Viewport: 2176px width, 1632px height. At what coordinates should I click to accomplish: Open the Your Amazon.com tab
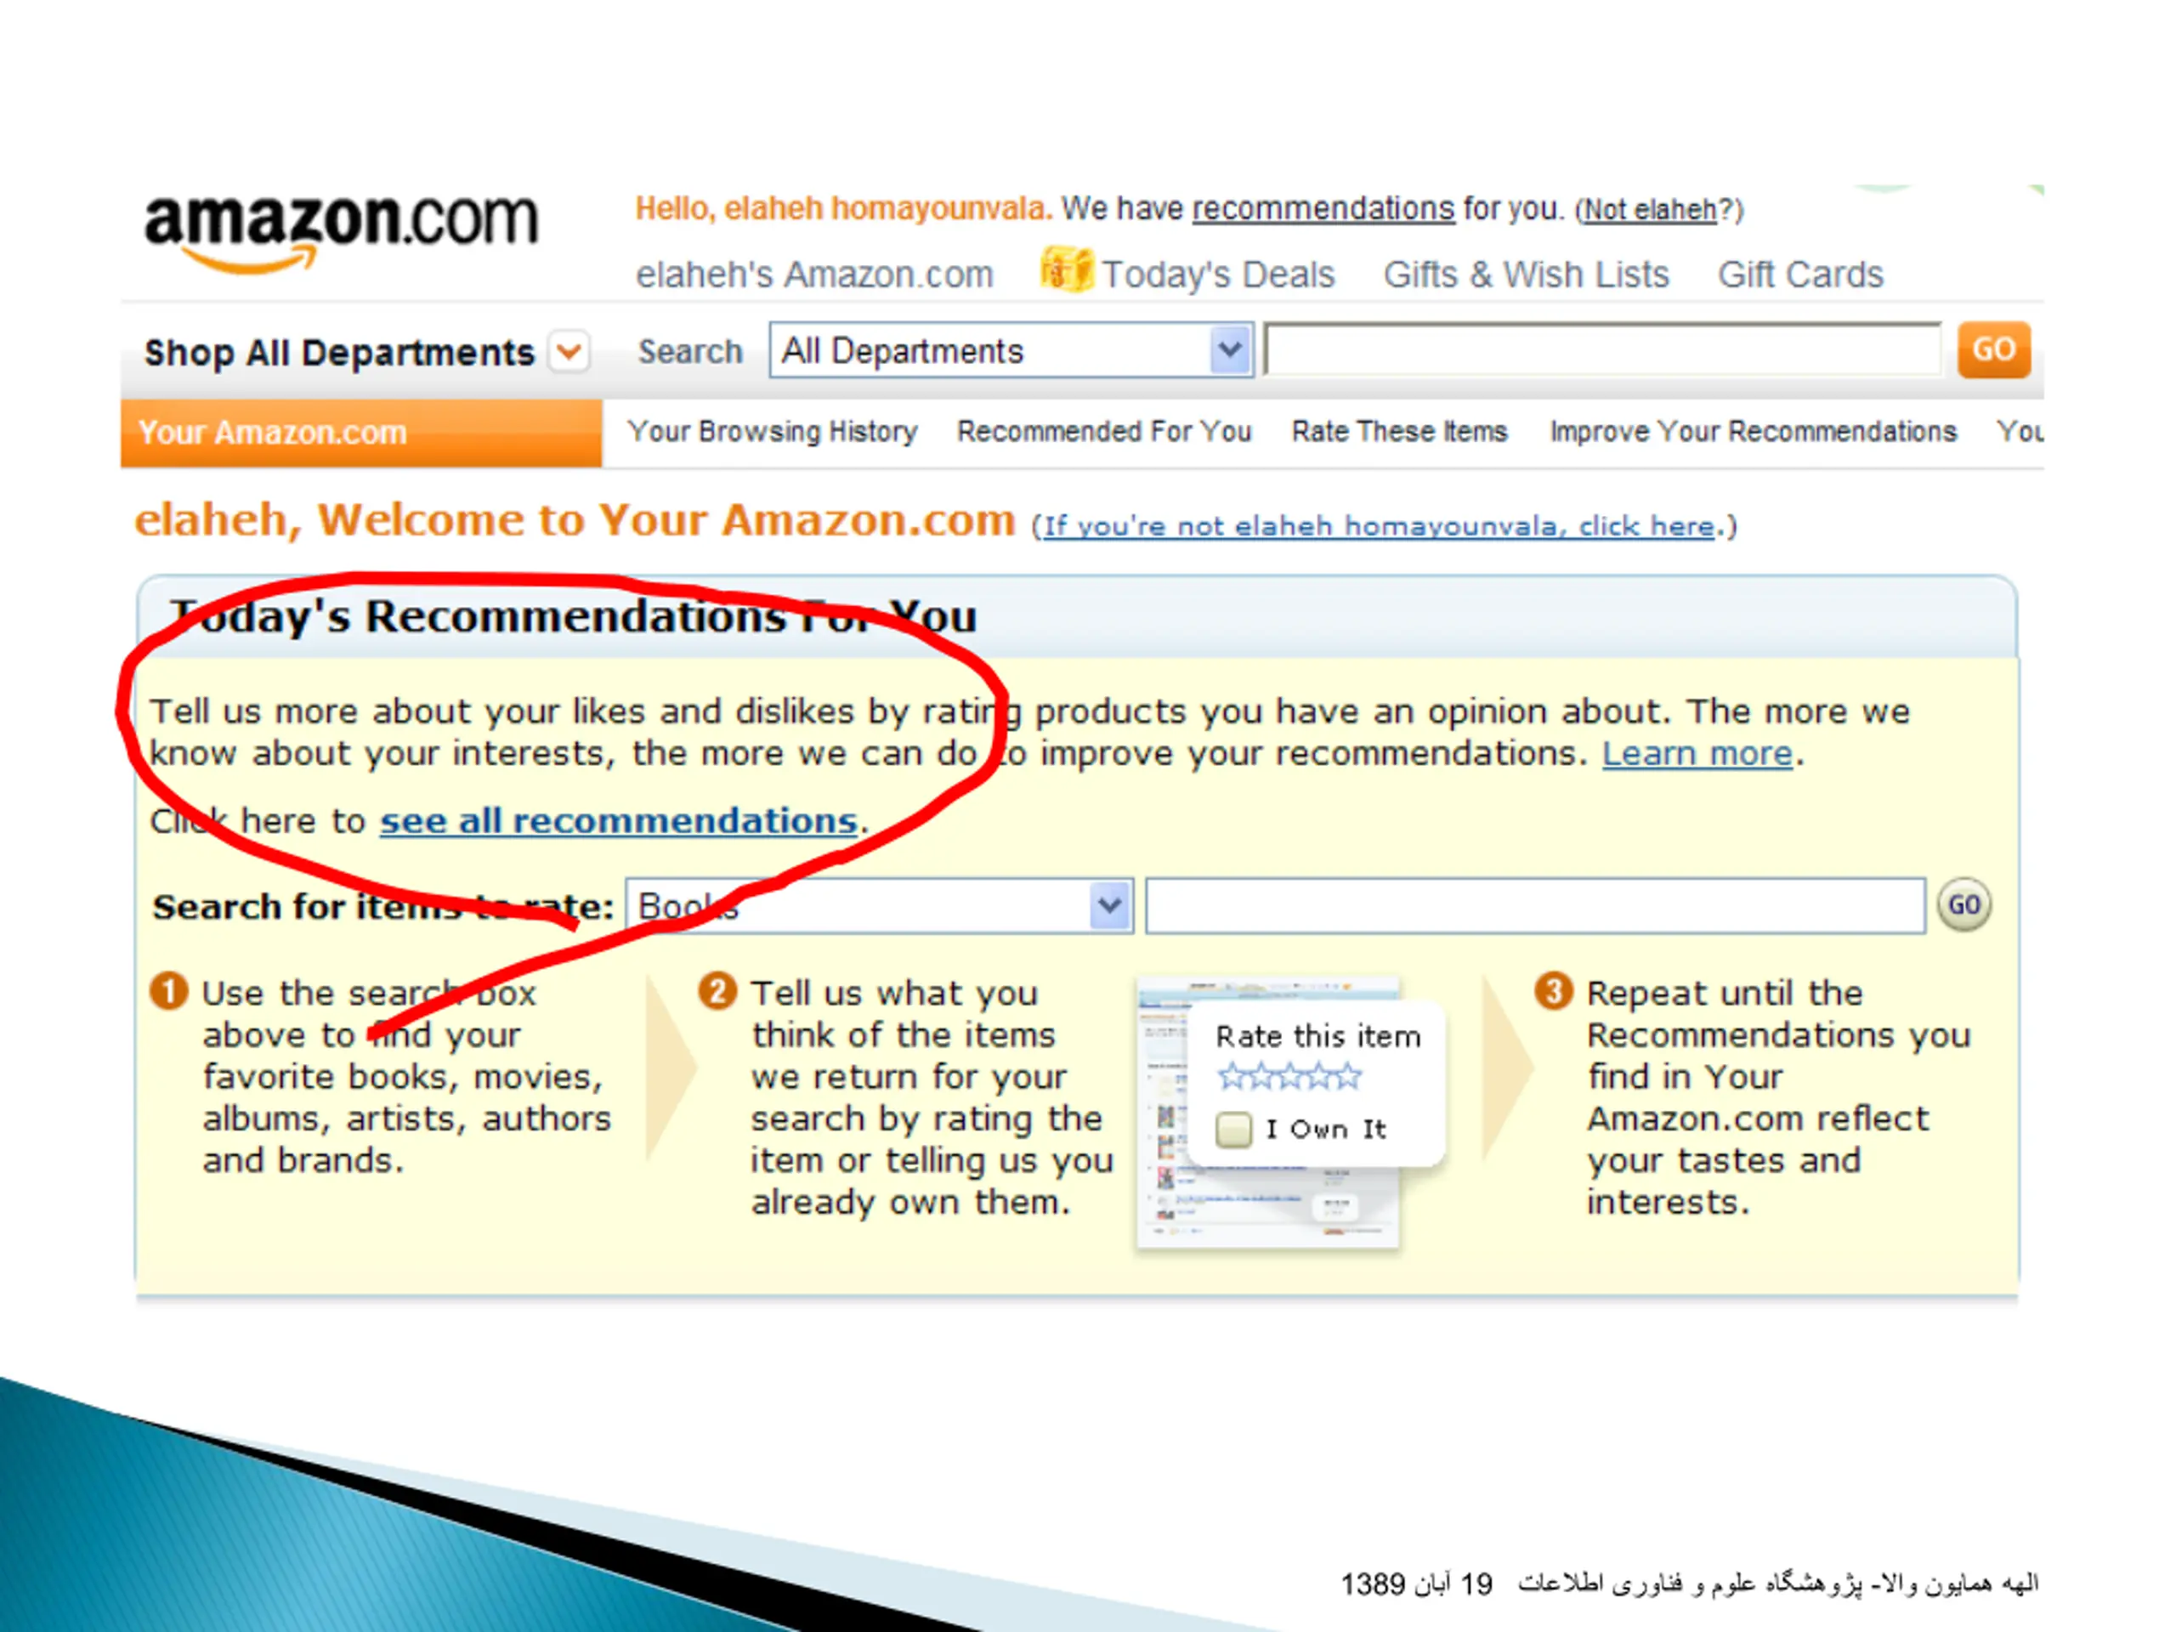(x=361, y=433)
